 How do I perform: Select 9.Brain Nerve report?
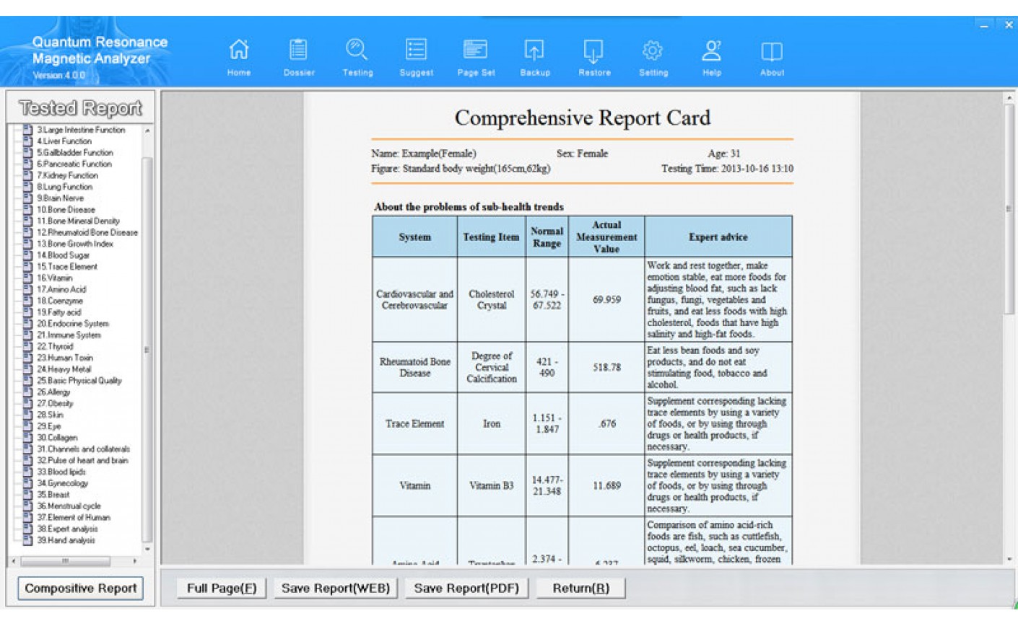point(61,198)
